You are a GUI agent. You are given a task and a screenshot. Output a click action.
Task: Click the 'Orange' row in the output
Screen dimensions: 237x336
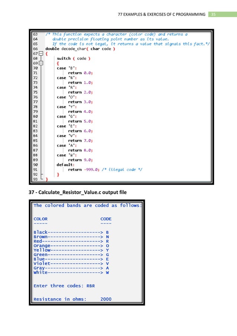[x=71, y=246]
